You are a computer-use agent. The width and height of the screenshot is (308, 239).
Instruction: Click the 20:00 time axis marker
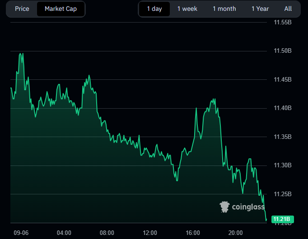(x=236, y=233)
